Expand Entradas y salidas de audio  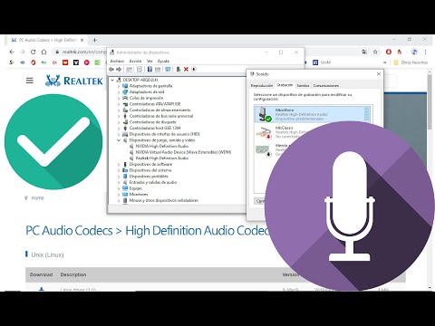[119, 183]
